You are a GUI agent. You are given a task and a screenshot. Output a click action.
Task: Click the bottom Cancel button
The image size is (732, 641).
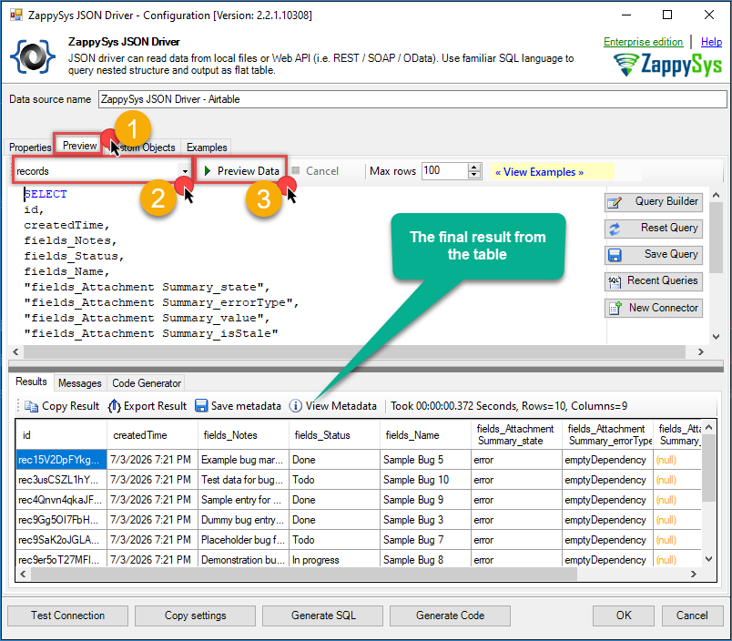tap(692, 616)
